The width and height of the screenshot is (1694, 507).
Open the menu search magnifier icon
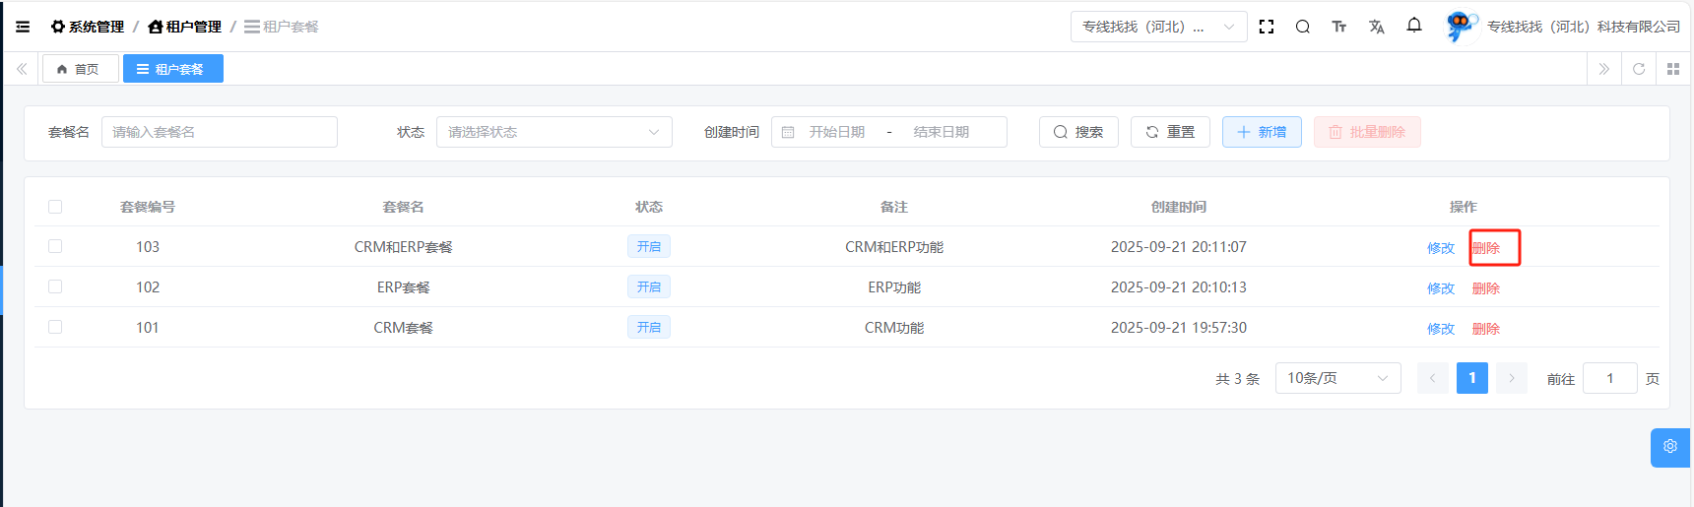pos(1302,27)
